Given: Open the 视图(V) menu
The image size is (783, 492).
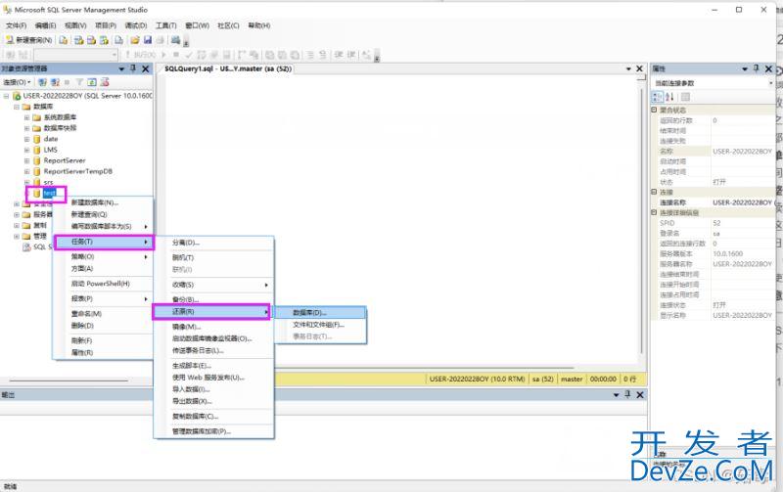Looking at the screenshot, I should [75, 25].
